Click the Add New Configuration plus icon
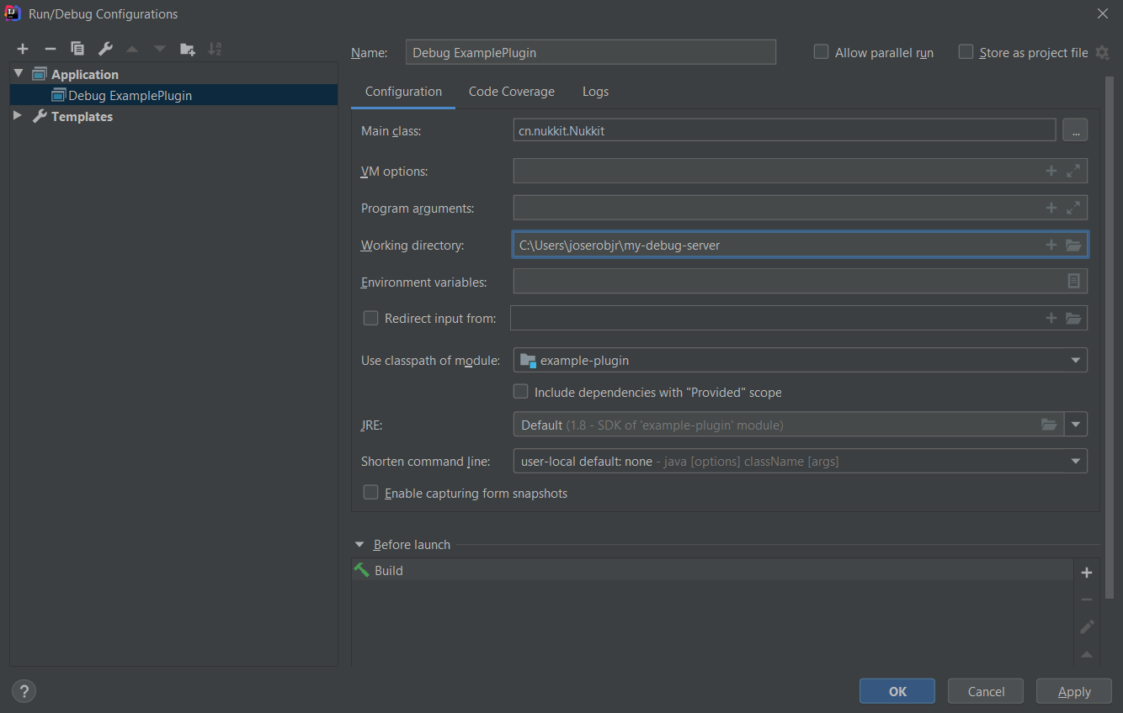This screenshot has width=1123, height=713. (x=23, y=49)
